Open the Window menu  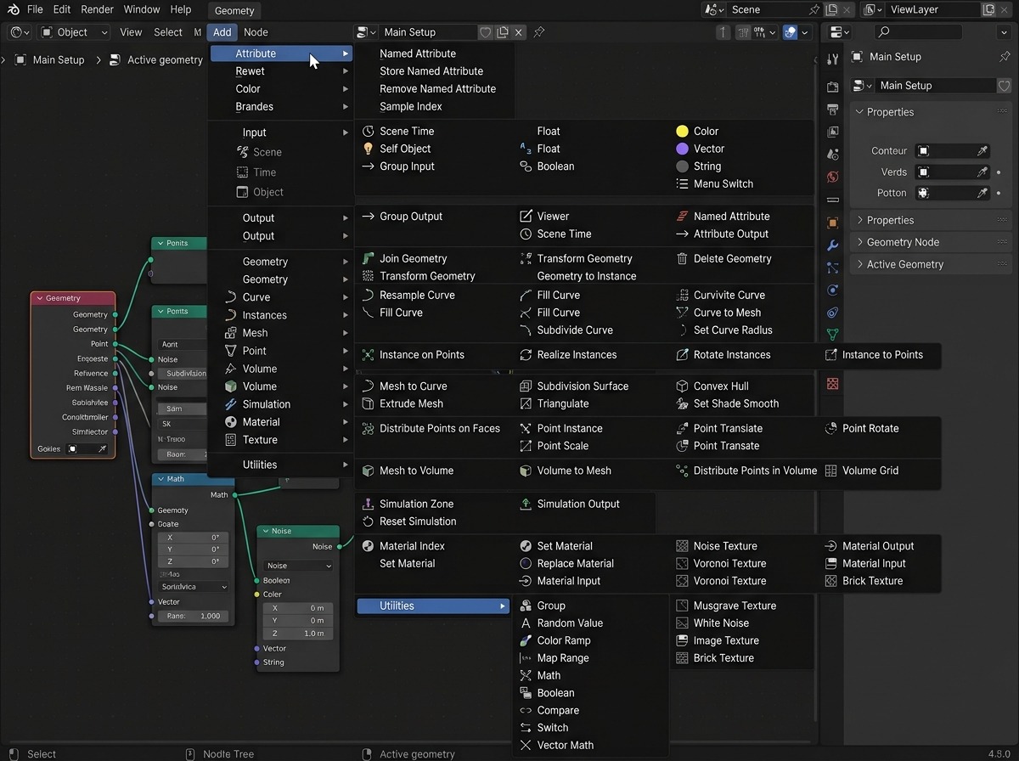click(142, 9)
